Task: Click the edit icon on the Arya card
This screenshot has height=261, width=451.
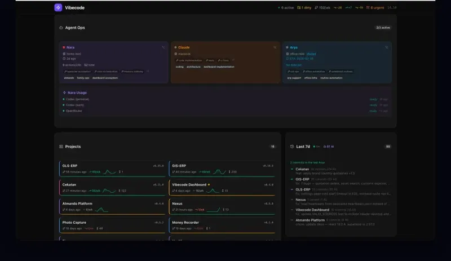Action: pos(386,47)
